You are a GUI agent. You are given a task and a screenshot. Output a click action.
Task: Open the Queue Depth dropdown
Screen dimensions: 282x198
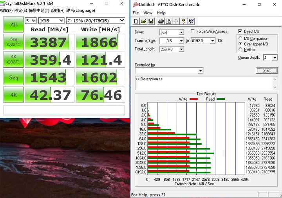pyautogui.click(x=275, y=58)
